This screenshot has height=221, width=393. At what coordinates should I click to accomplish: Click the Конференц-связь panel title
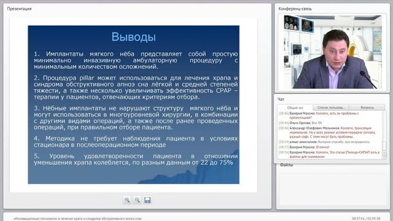pos(295,9)
